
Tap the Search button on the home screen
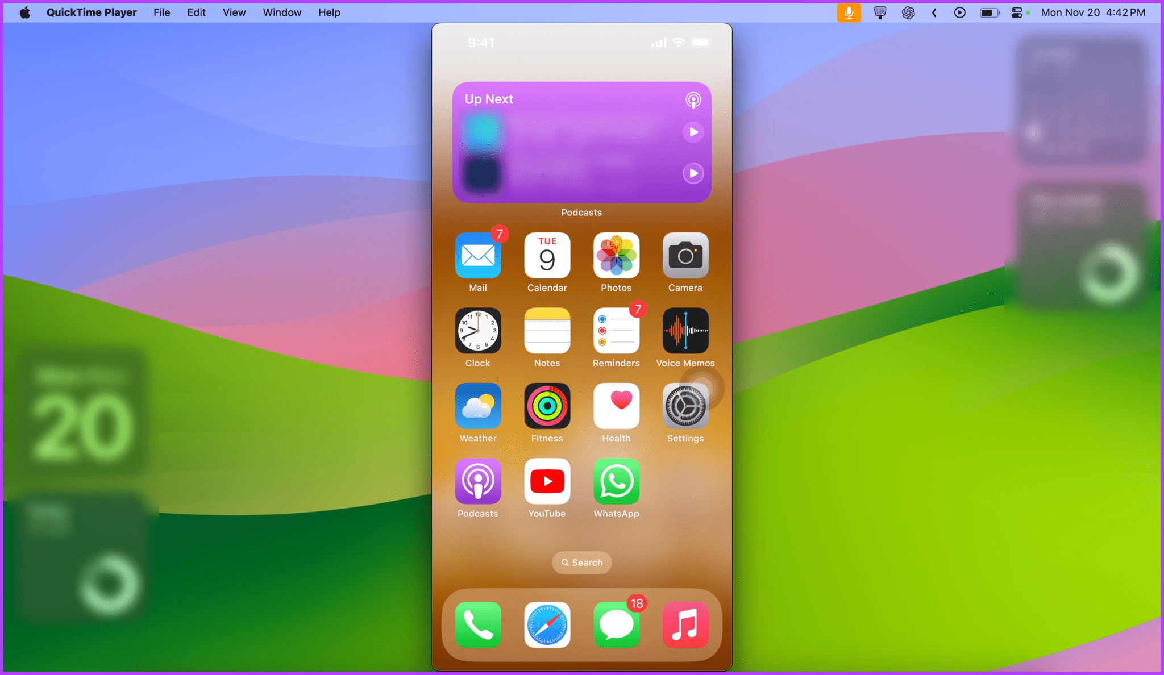click(x=581, y=562)
